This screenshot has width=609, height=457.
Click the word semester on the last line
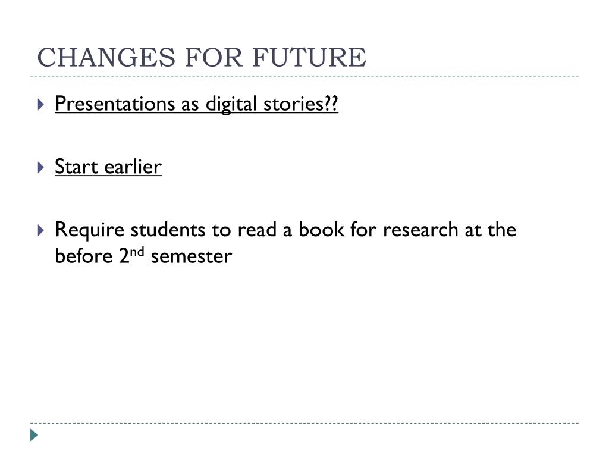coord(192,256)
